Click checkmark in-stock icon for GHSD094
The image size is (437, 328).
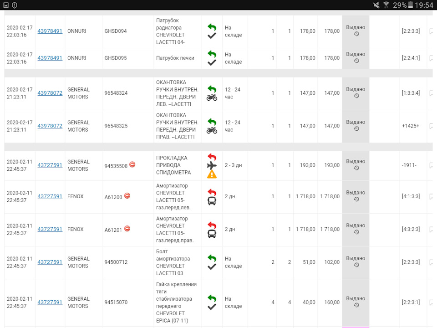coord(212,36)
